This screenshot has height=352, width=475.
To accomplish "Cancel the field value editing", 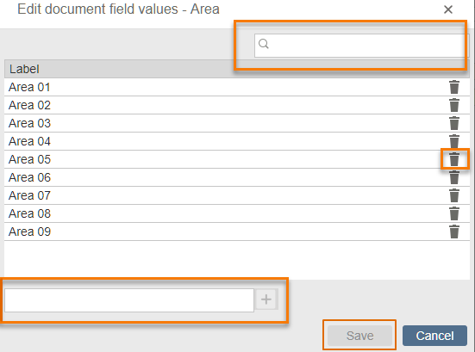I will coord(434,336).
